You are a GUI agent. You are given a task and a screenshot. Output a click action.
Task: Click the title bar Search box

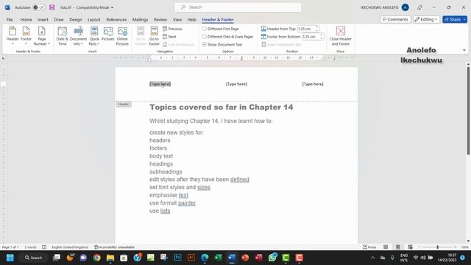coord(238,7)
